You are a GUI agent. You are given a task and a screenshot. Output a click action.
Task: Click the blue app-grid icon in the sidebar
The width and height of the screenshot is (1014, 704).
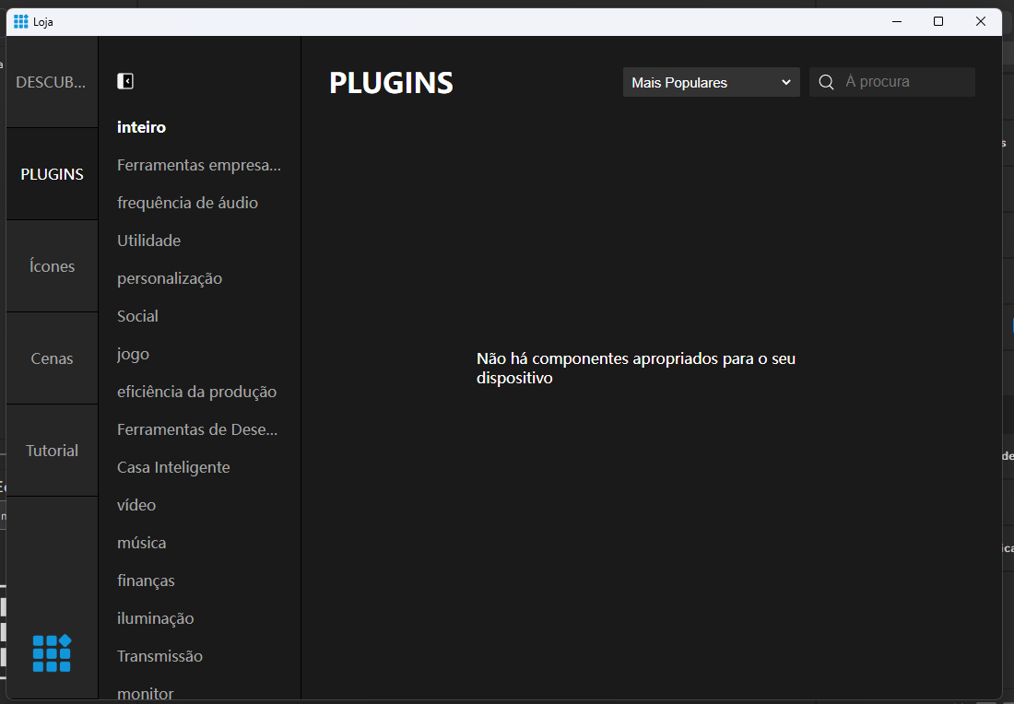52,652
